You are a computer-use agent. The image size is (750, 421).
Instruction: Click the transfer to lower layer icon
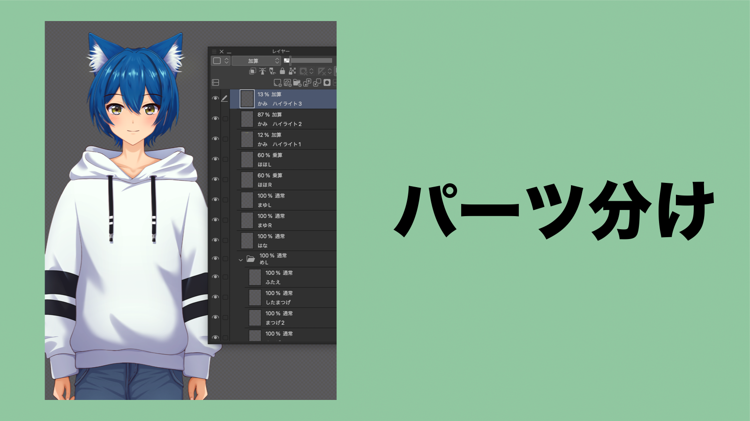(307, 83)
